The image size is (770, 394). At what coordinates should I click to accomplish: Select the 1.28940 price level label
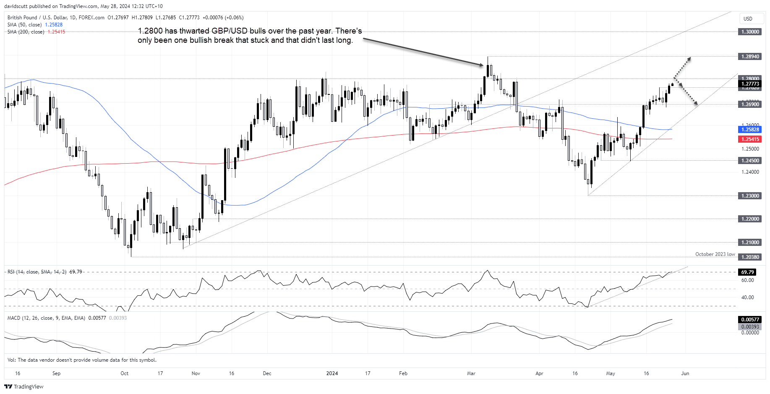pyautogui.click(x=750, y=57)
